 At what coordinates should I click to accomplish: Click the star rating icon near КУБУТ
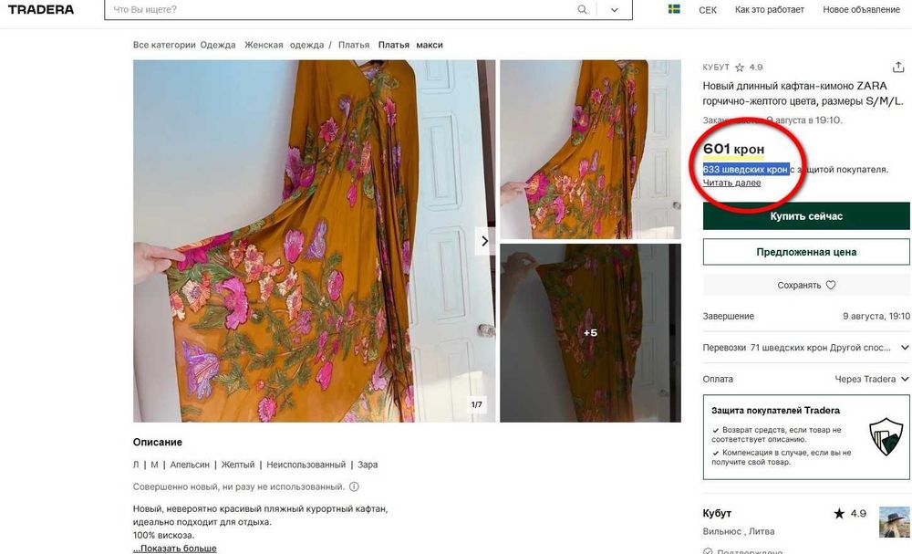[740, 68]
